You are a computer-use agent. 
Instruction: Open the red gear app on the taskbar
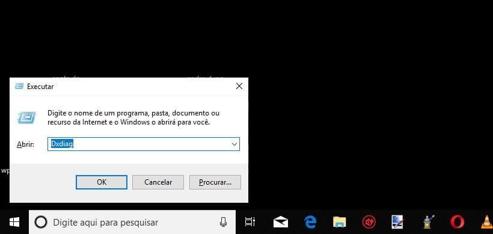[369, 222]
